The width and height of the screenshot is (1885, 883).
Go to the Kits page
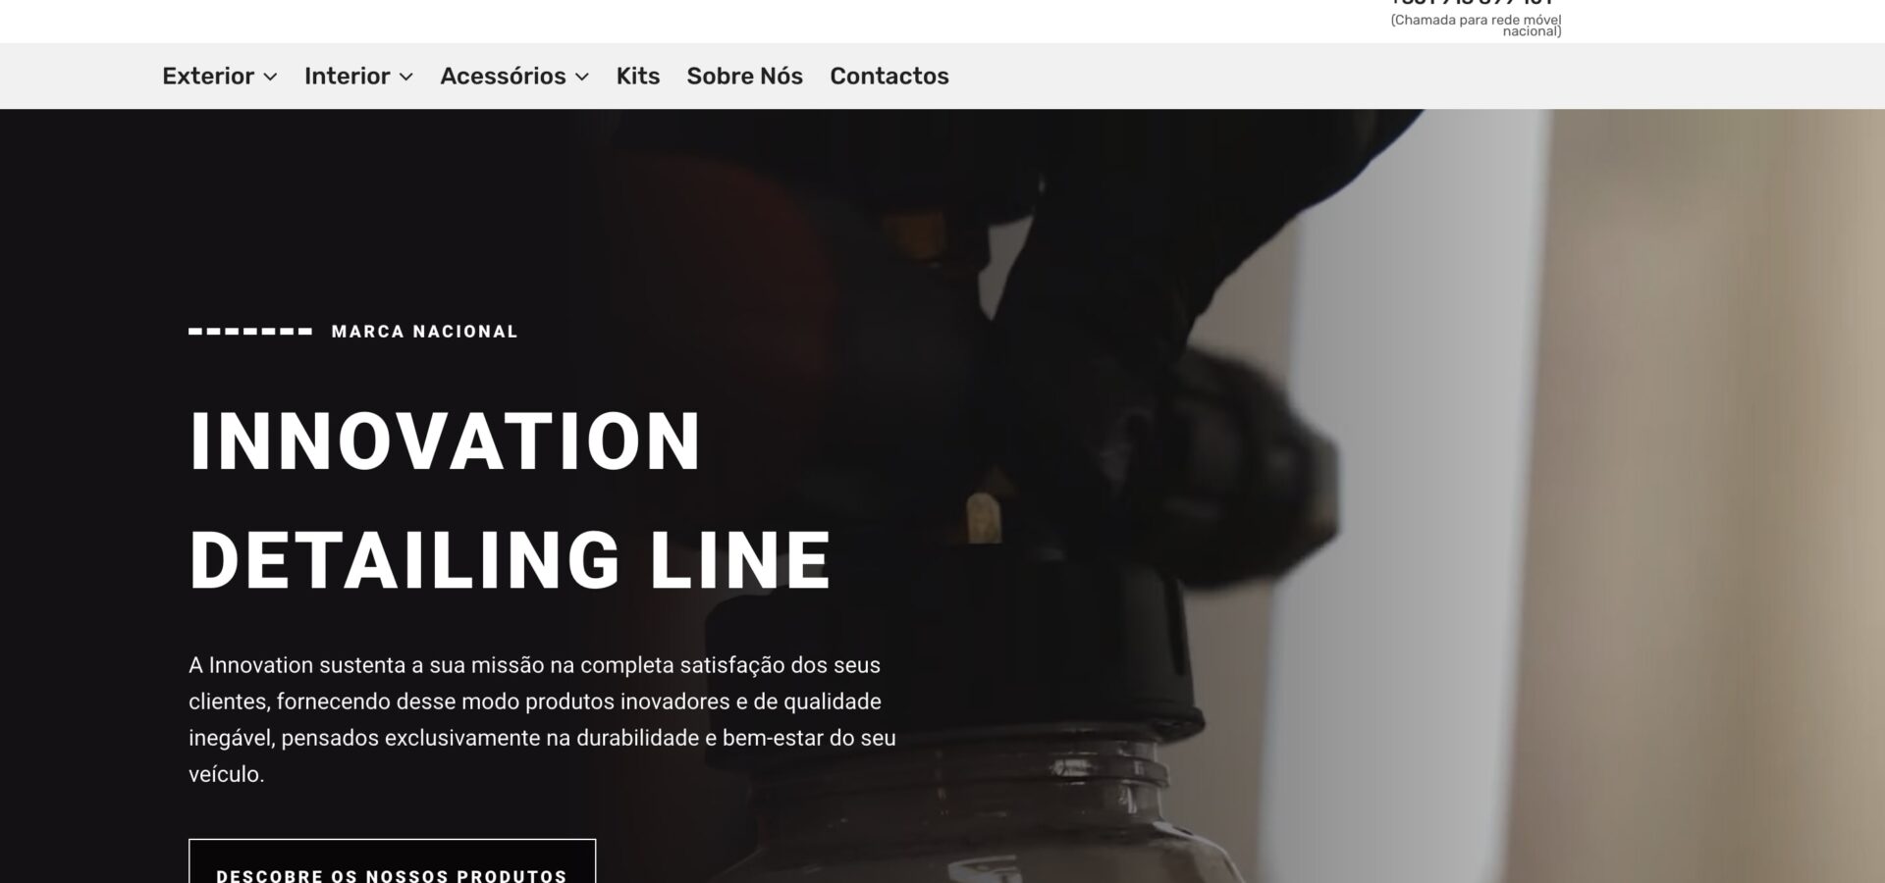638,76
